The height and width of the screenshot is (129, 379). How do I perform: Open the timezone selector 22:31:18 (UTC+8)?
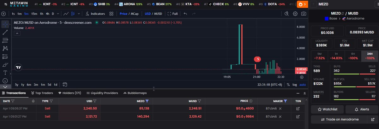pyautogui.click(x=270, y=85)
